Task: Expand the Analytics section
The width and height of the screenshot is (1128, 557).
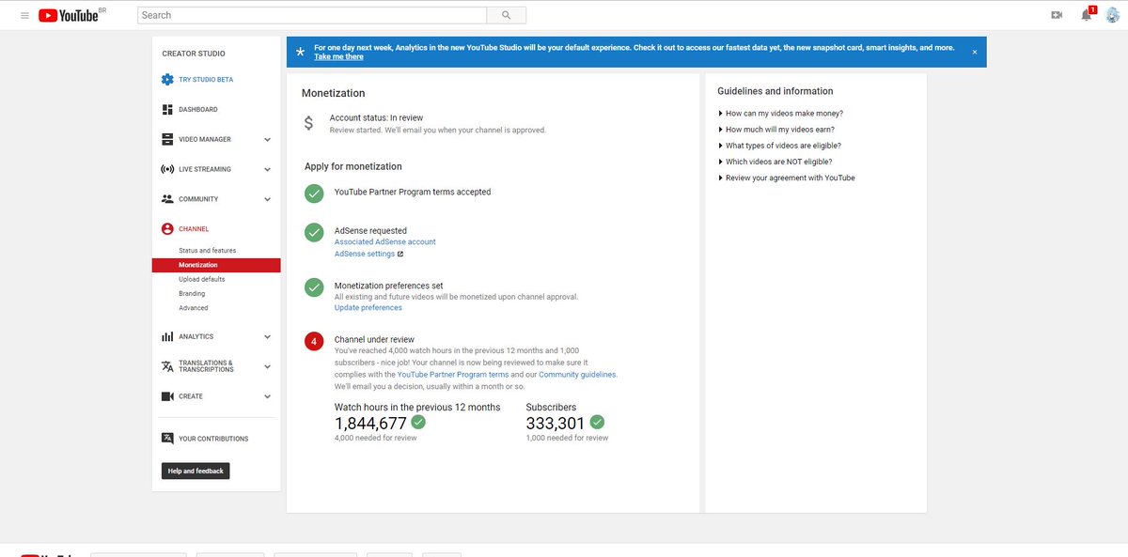Action: [x=267, y=337]
